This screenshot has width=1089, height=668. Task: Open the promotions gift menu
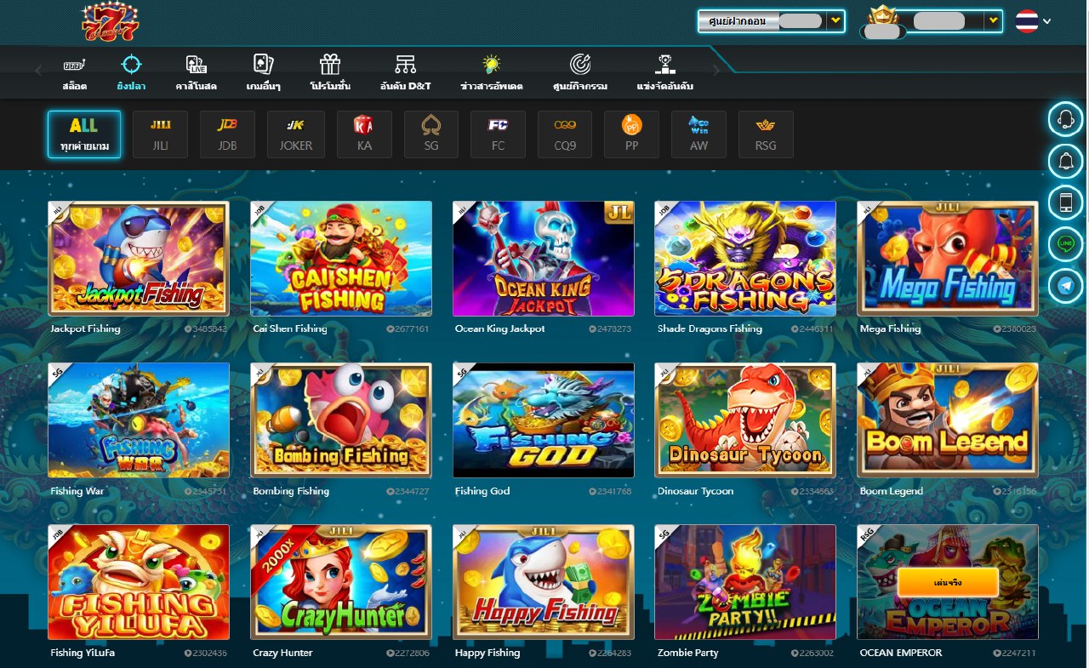pyautogui.click(x=330, y=73)
